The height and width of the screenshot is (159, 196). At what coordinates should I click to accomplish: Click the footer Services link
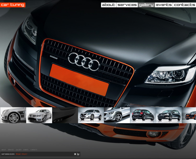click(11, 150)
